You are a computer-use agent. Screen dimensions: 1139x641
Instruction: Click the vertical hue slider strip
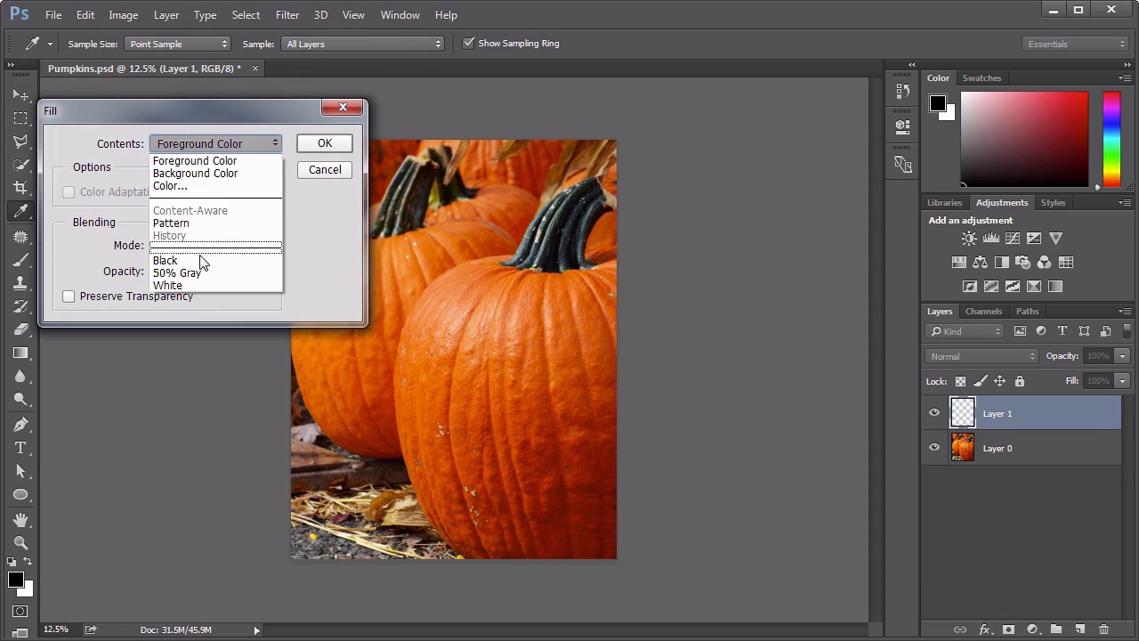tap(1111, 138)
